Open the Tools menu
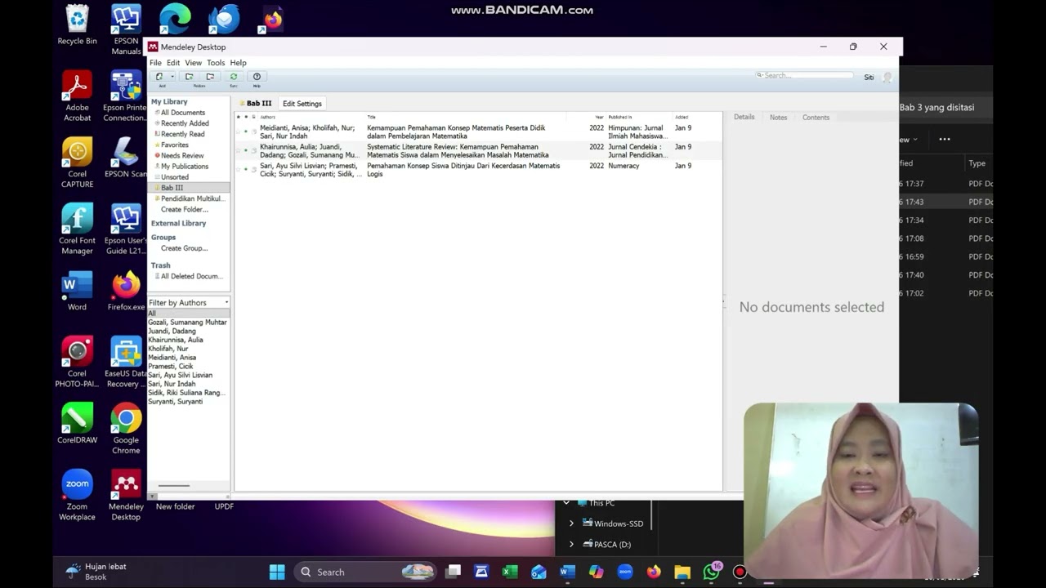 [216, 63]
